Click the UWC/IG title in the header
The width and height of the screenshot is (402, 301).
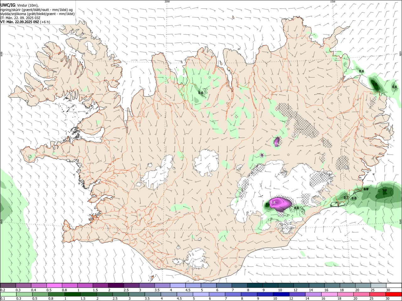[8, 5]
